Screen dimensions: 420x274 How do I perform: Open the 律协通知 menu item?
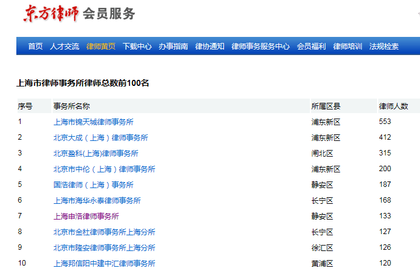(209, 47)
